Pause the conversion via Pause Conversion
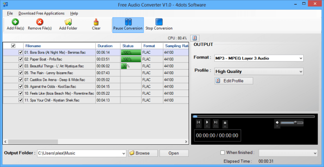 tap(128, 25)
